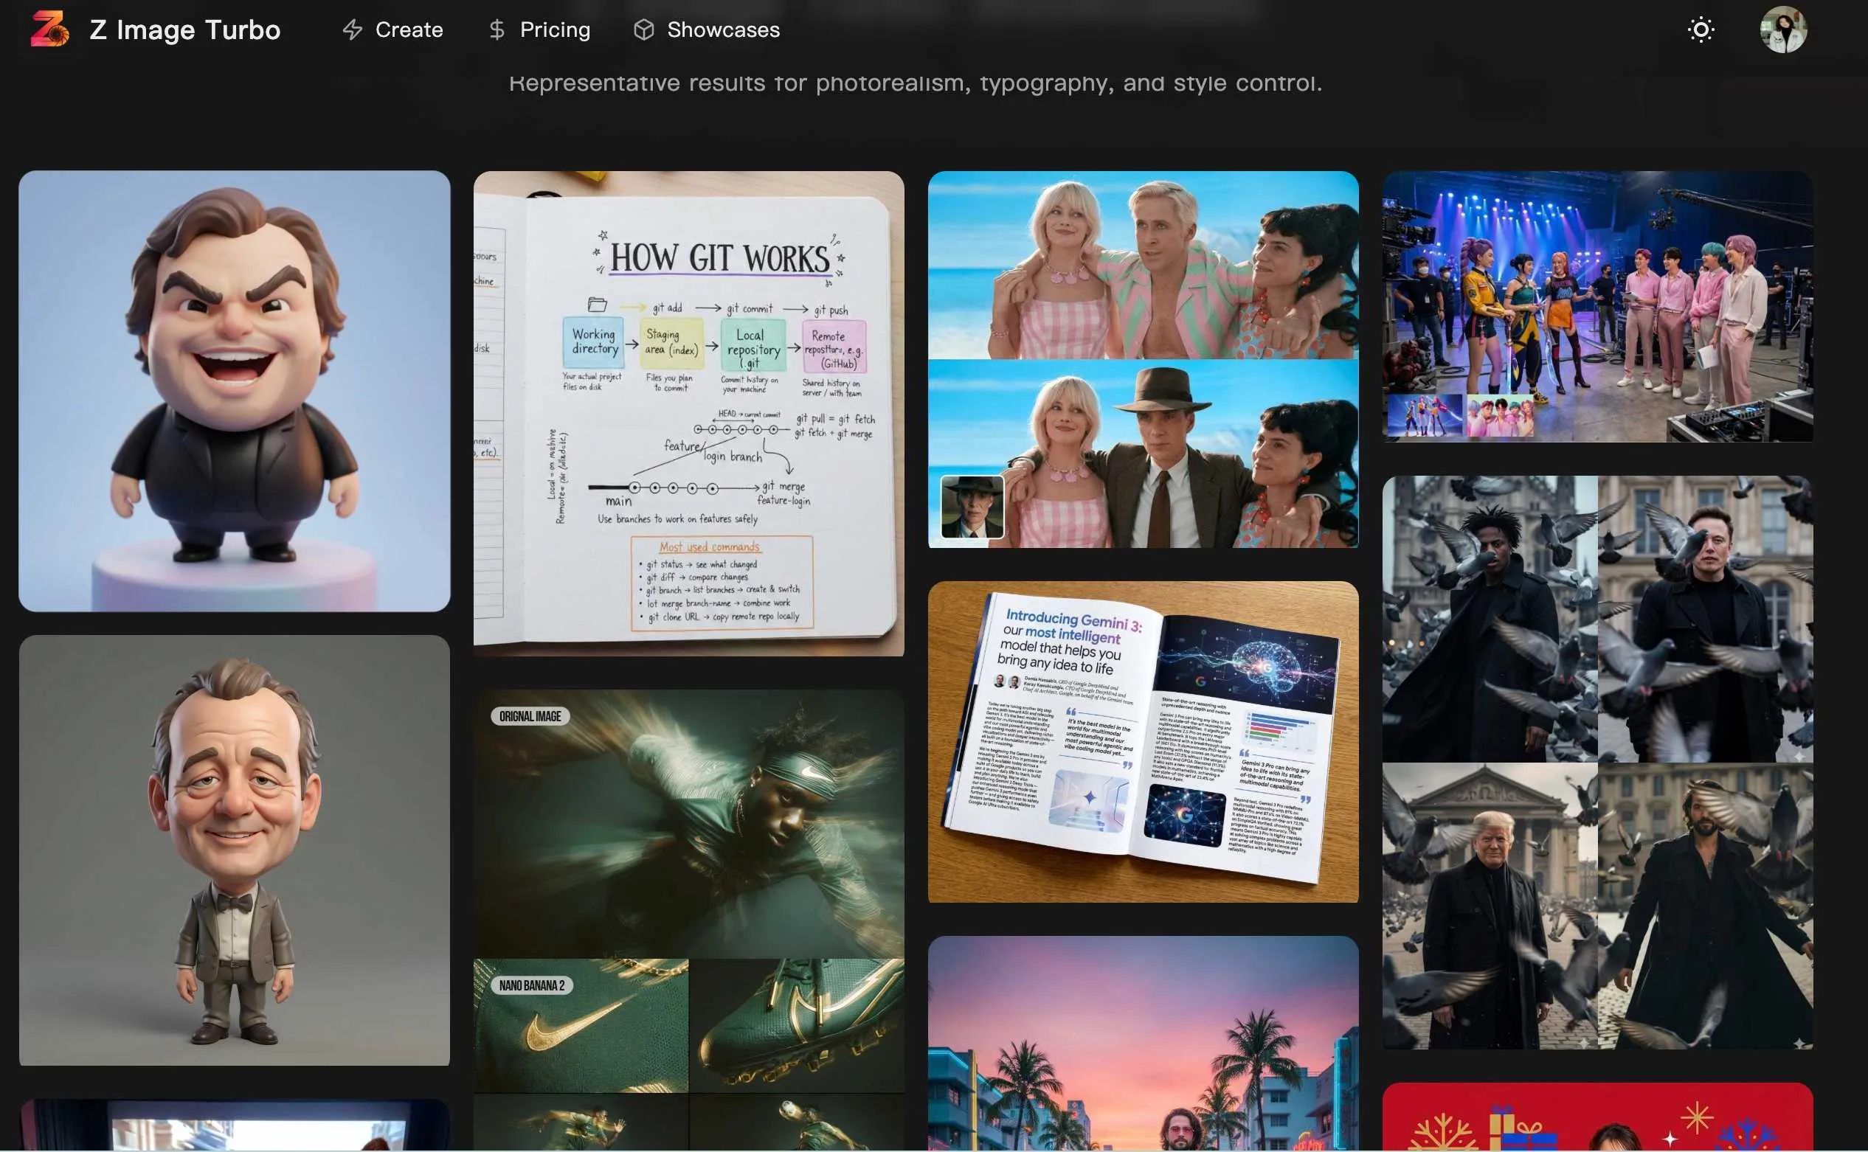Open the Gemini 3 magazine spread image
The image size is (1868, 1152).
click(x=1143, y=741)
